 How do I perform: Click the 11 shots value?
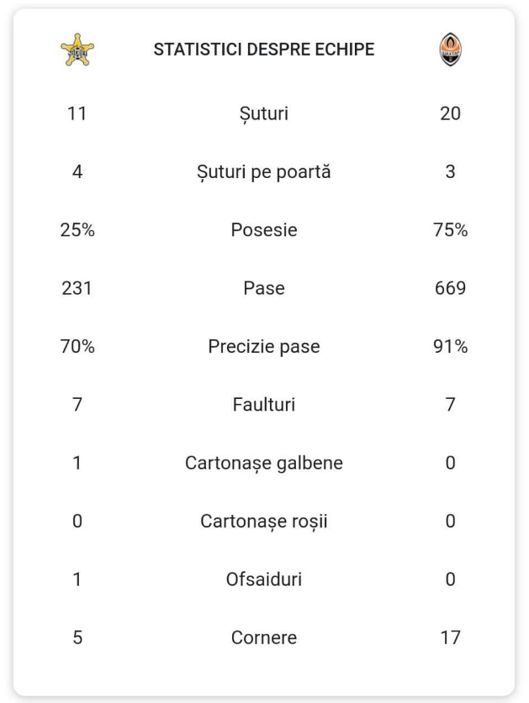(77, 114)
